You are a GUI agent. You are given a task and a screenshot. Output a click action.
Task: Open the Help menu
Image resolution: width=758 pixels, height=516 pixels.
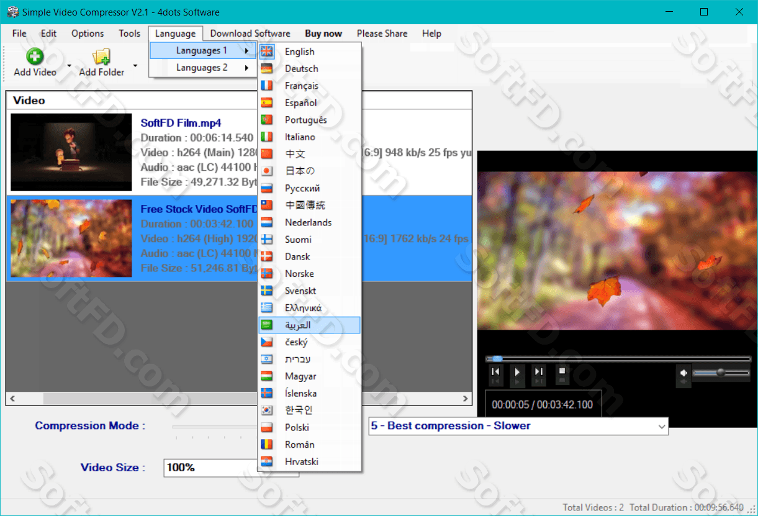pos(431,34)
